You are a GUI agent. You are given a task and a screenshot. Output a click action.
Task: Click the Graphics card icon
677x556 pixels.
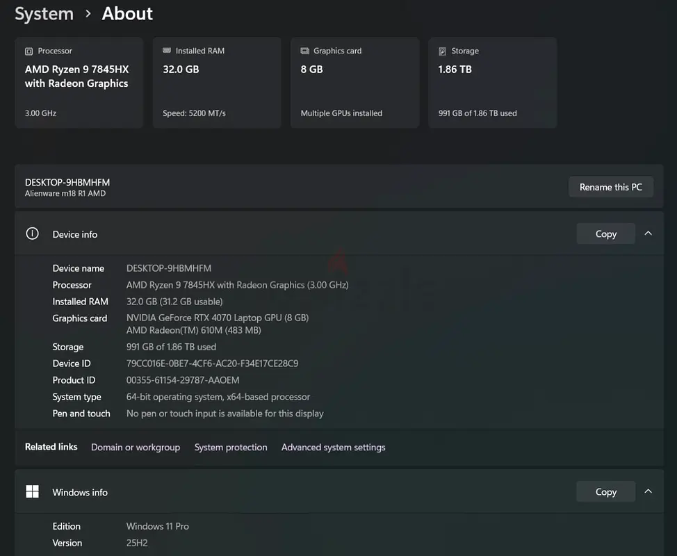(305, 51)
